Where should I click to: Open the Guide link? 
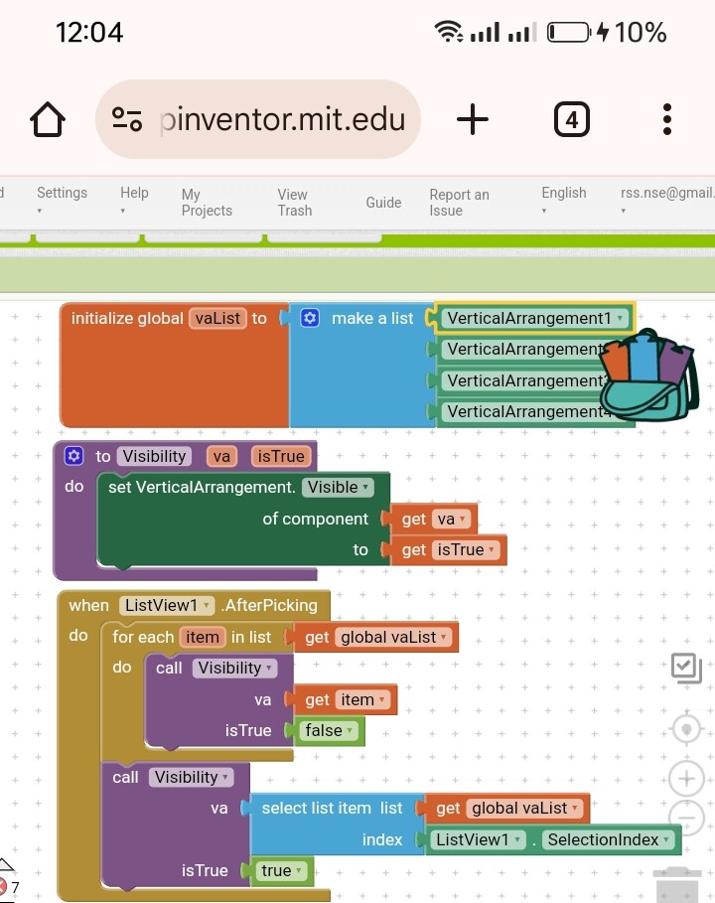383,202
